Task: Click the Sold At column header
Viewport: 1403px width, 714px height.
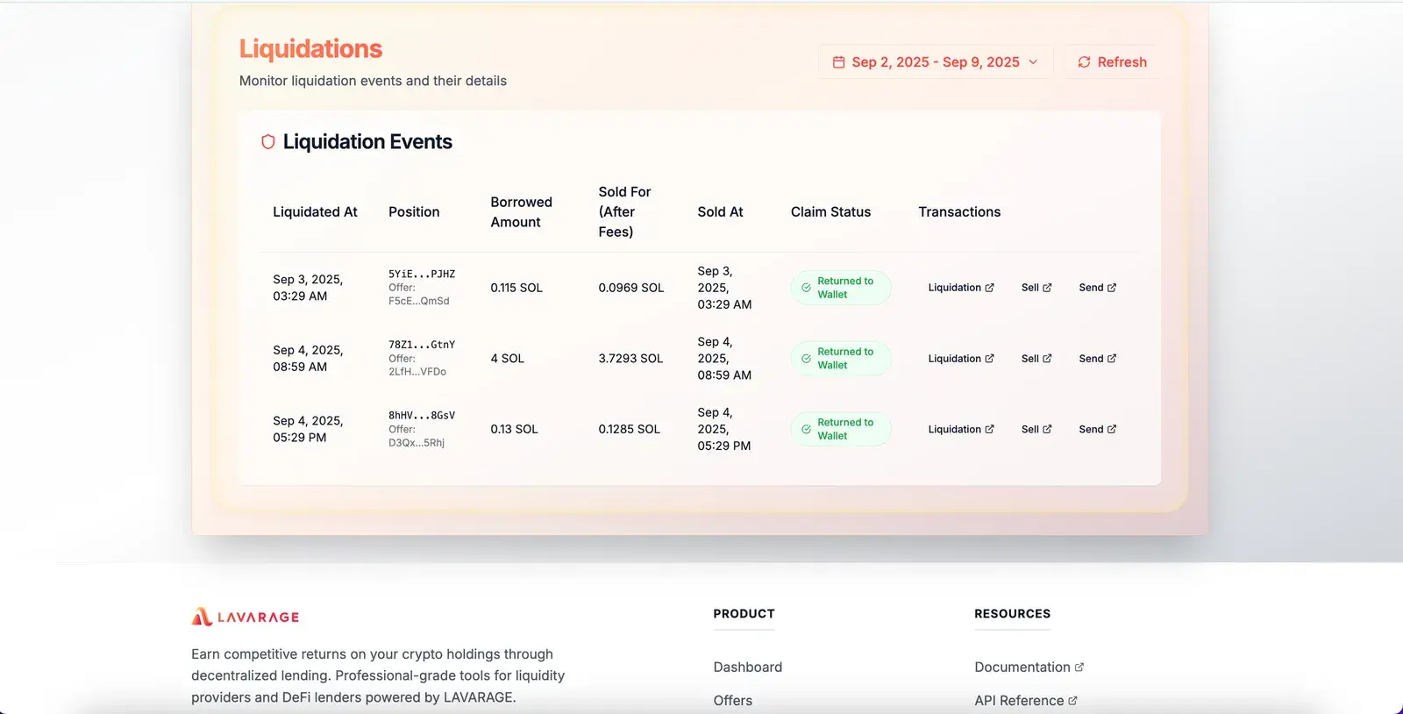Action: coord(720,212)
